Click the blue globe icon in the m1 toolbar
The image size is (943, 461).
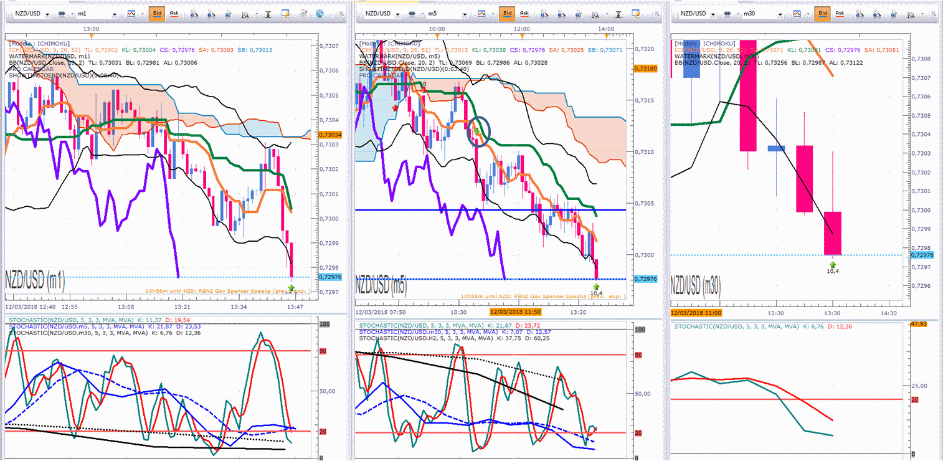[320, 13]
